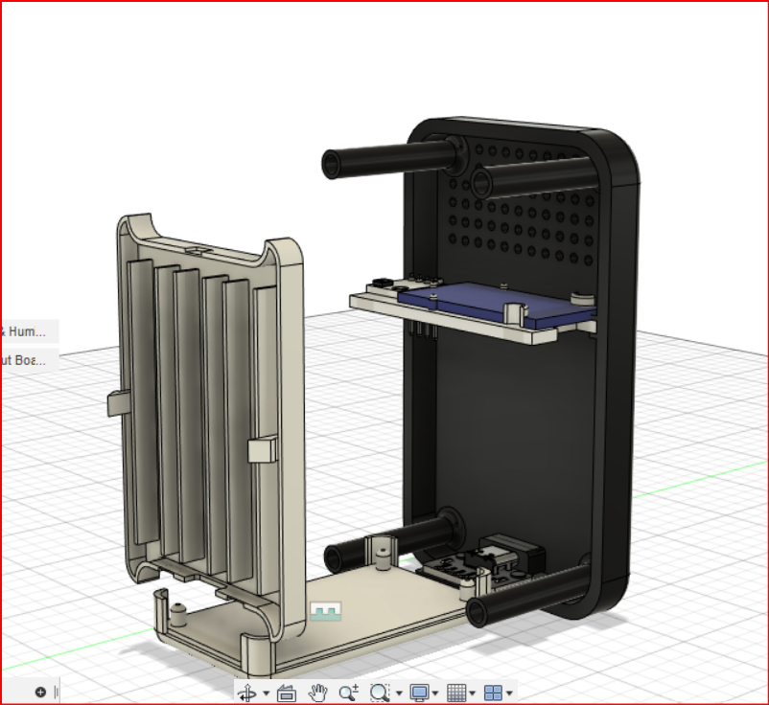Click the Viewports layout icon
Image resolution: width=769 pixels, height=705 pixels.
pos(494,693)
